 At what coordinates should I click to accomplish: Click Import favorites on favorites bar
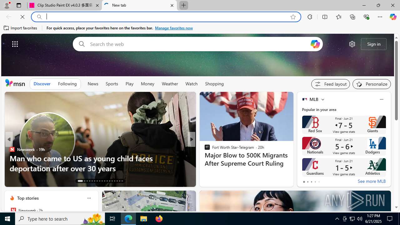[20, 28]
